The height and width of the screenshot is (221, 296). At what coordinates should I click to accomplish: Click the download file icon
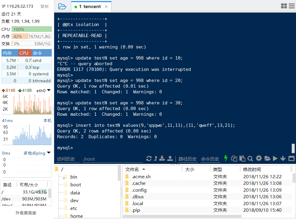162,158
